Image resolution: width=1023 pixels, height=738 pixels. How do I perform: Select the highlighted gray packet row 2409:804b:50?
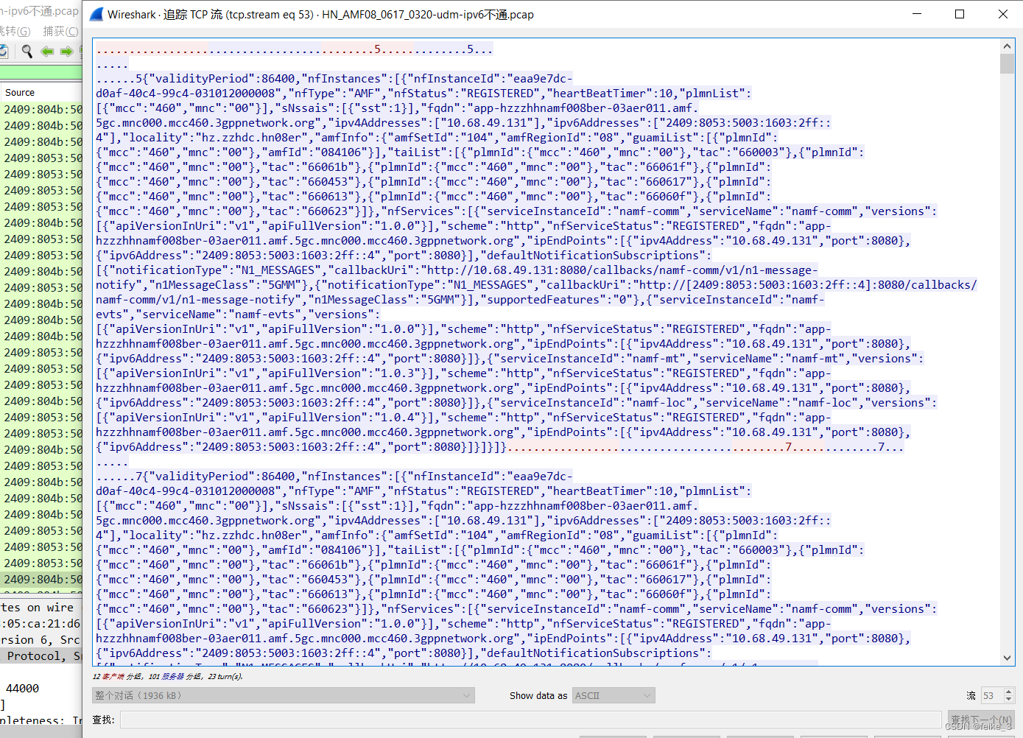point(41,579)
